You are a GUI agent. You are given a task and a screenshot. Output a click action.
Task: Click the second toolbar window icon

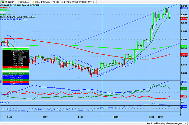(x=6, y=2)
